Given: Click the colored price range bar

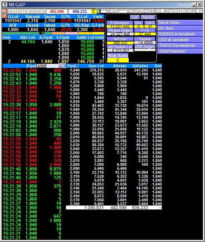Looking at the screenshot, I should coord(53,33).
